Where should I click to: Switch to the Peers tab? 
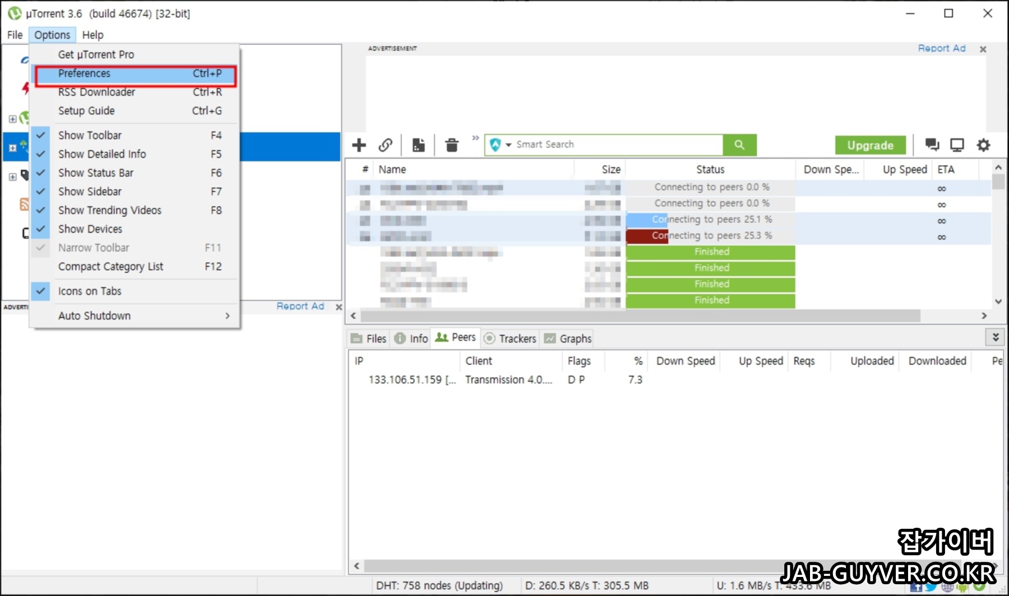(456, 338)
